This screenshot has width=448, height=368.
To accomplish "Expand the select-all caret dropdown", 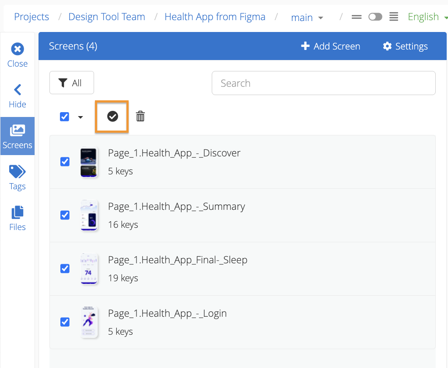I will [80, 117].
